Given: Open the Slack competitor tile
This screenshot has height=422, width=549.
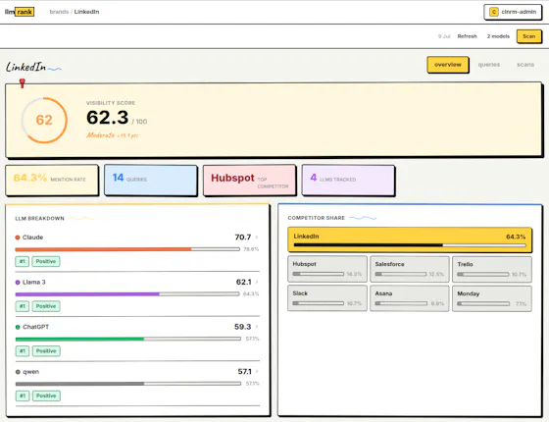Looking at the screenshot, I should click(327, 298).
